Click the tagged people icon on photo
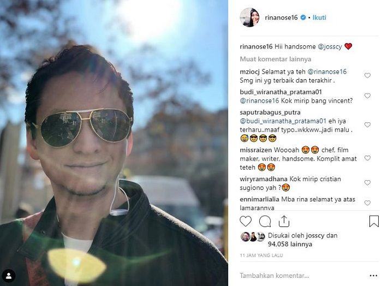 8,275
